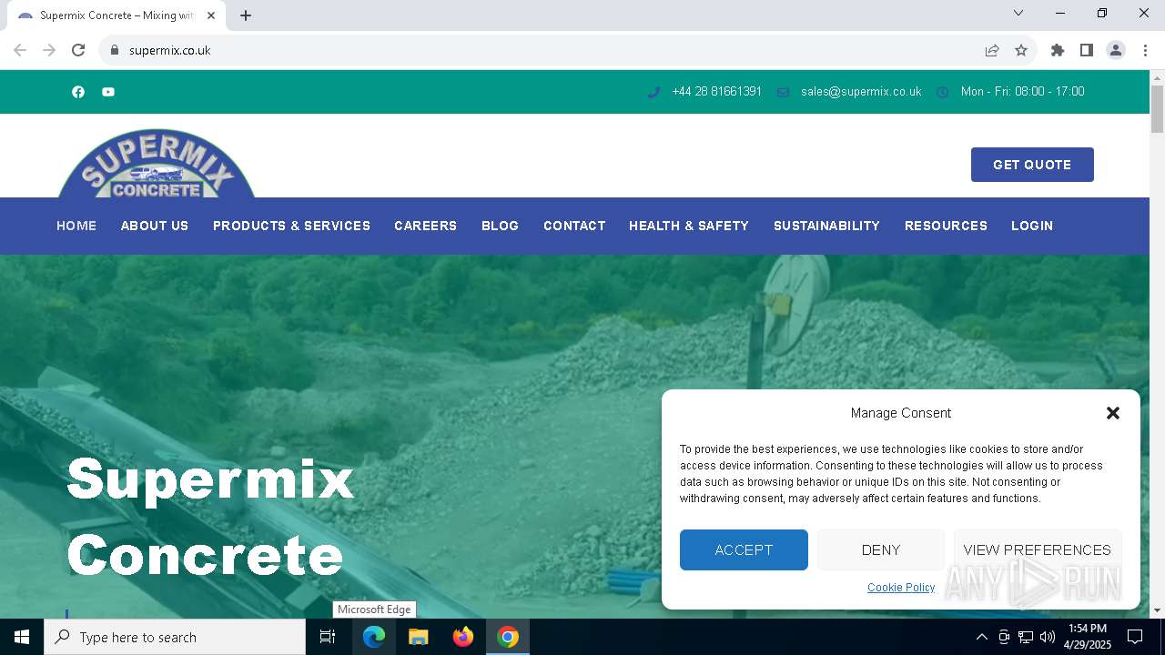Open the SUSTAINABILITY menu item
Screen dimensions: 1165x655
tap(826, 226)
